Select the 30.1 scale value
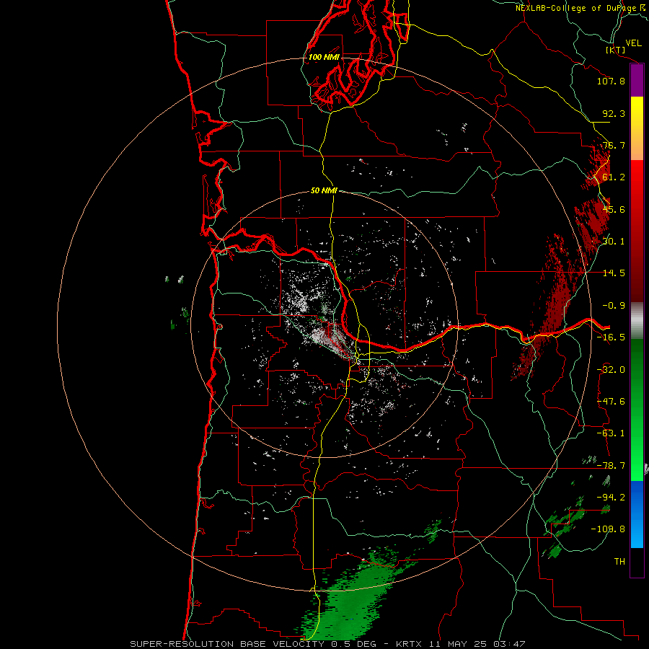The height and width of the screenshot is (649, 649). pos(614,242)
